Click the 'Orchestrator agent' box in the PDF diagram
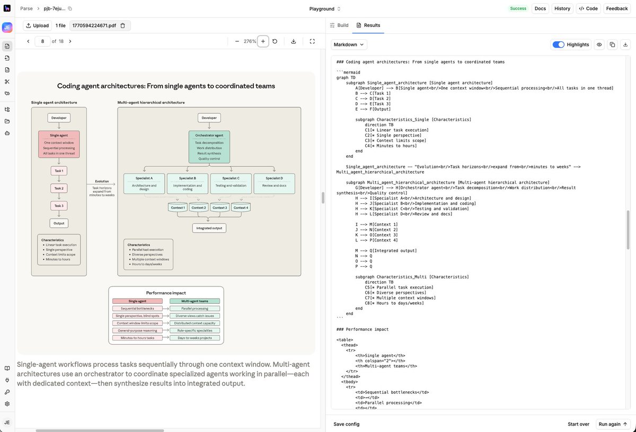 (209, 146)
